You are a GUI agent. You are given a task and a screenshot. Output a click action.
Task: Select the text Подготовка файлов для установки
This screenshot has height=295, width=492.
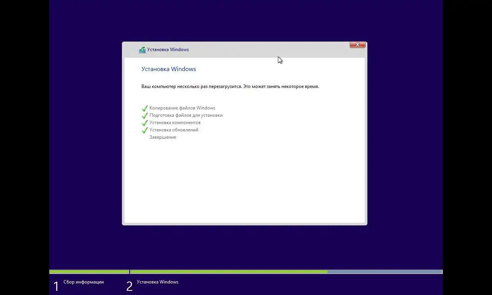coord(186,115)
